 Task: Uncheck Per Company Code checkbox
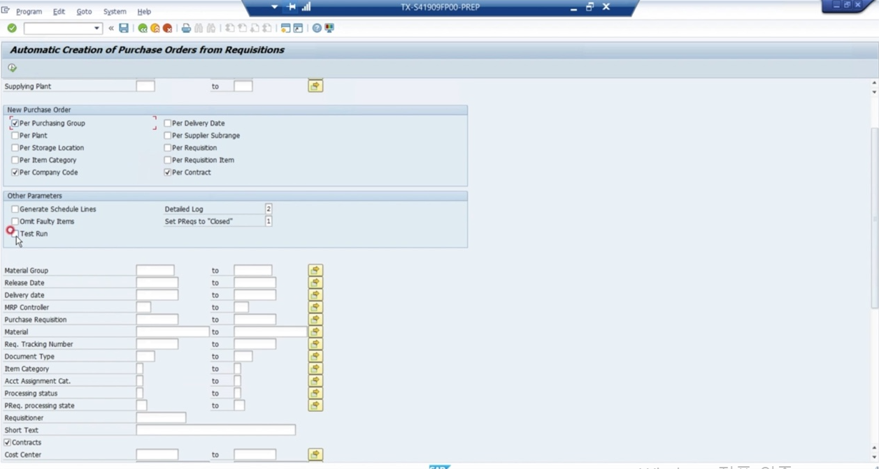[x=15, y=172]
